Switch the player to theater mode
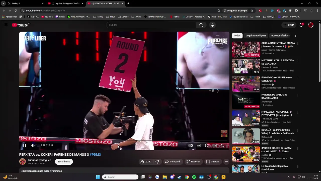The width and height of the screenshot is (321, 181). [x=215, y=145]
